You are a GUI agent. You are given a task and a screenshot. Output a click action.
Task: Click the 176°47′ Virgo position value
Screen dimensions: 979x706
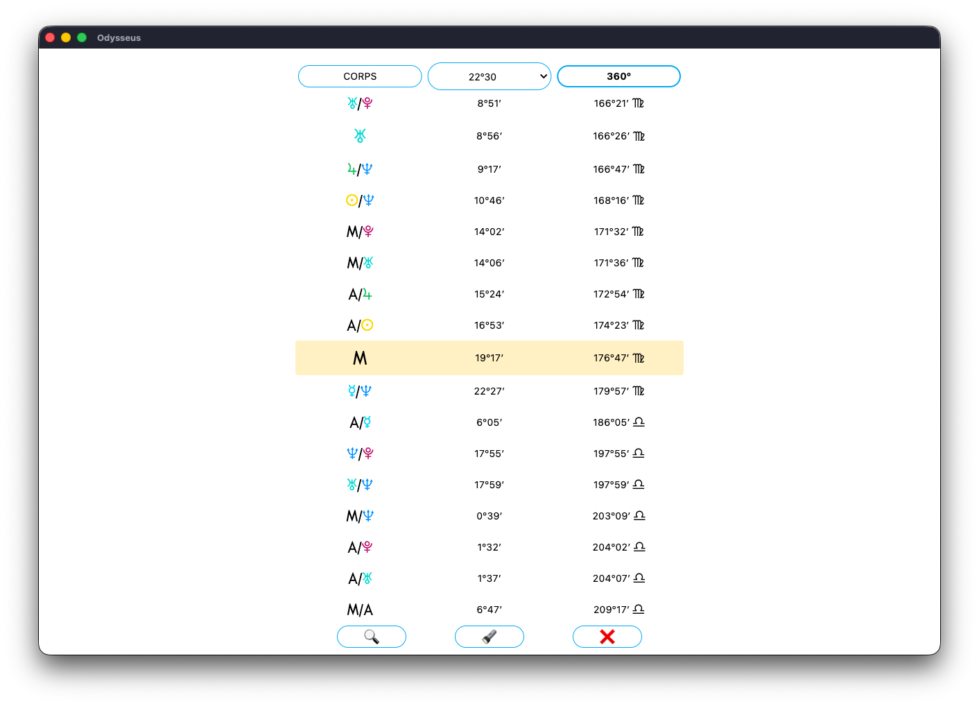[618, 358]
